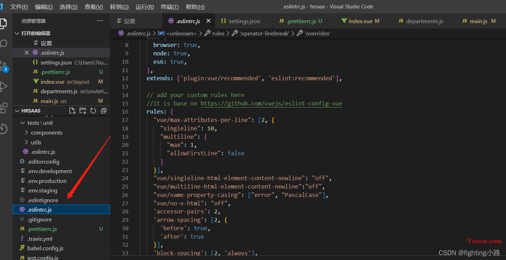
Task: Open the 运行(R) menu
Action: pyautogui.click(x=145, y=7)
